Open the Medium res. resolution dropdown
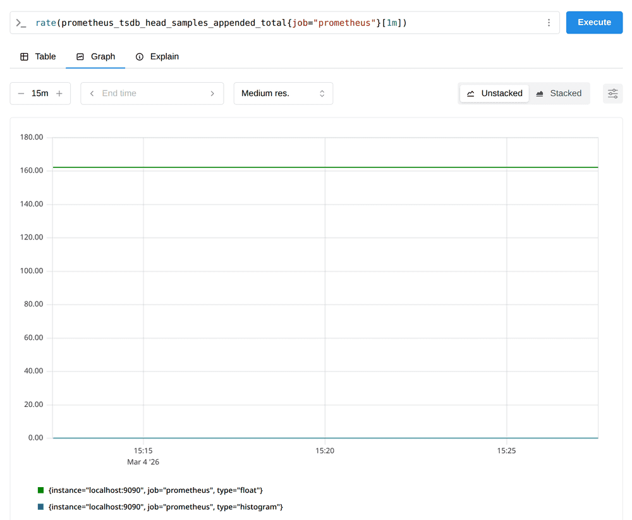Image resolution: width=632 pixels, height=520 pixels. [283, 93]
